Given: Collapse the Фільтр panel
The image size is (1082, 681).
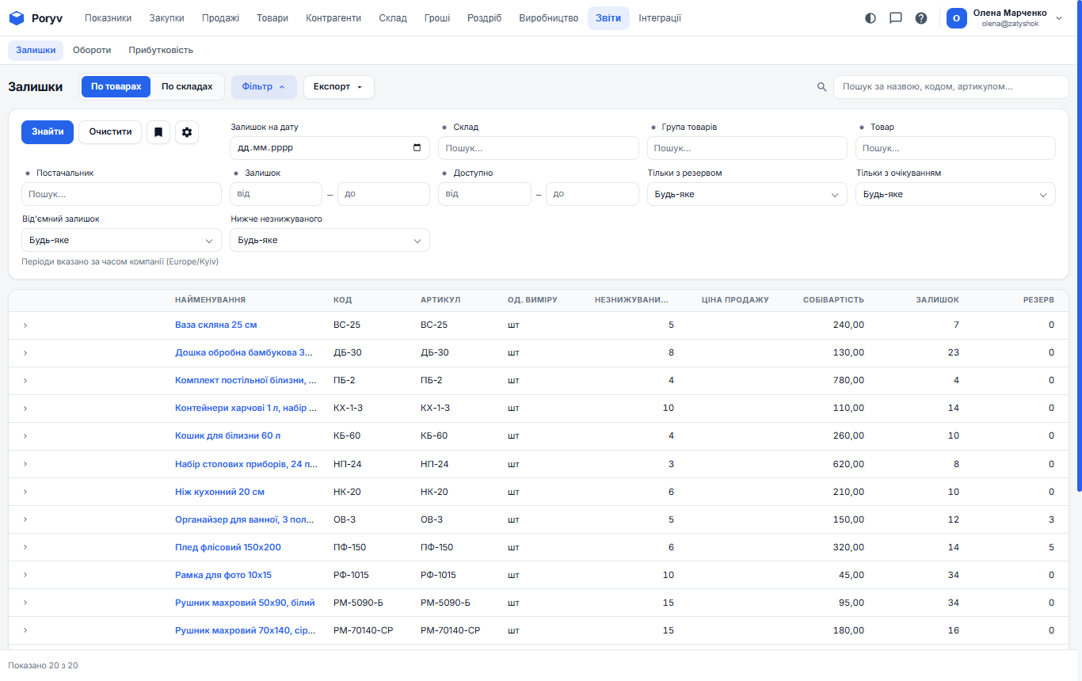Looking at the screenshot, I should (x=264, y=87).
